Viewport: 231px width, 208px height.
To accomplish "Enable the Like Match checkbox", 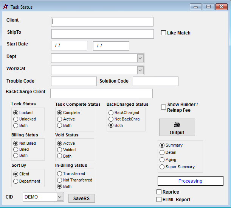I will tap(164, 33).
